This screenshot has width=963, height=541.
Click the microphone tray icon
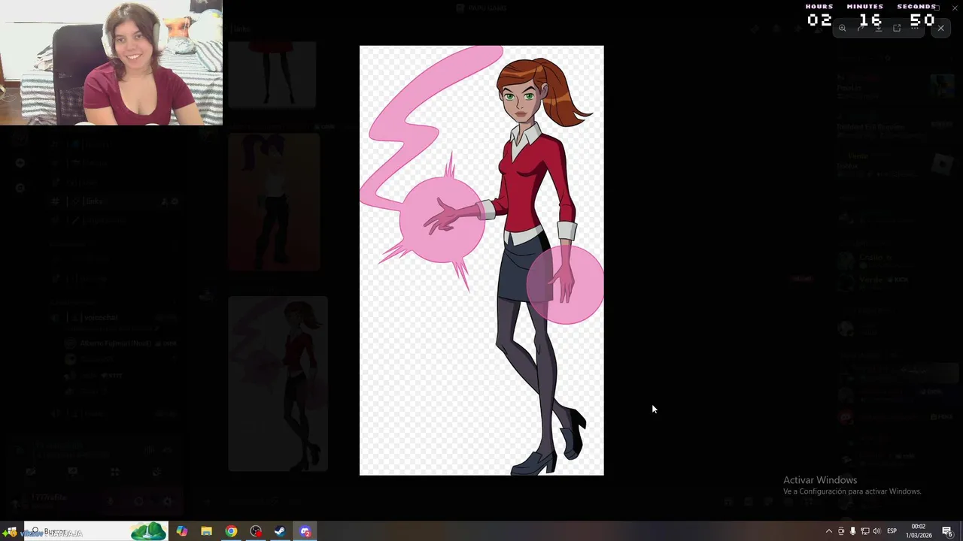(x=852, y=531)
